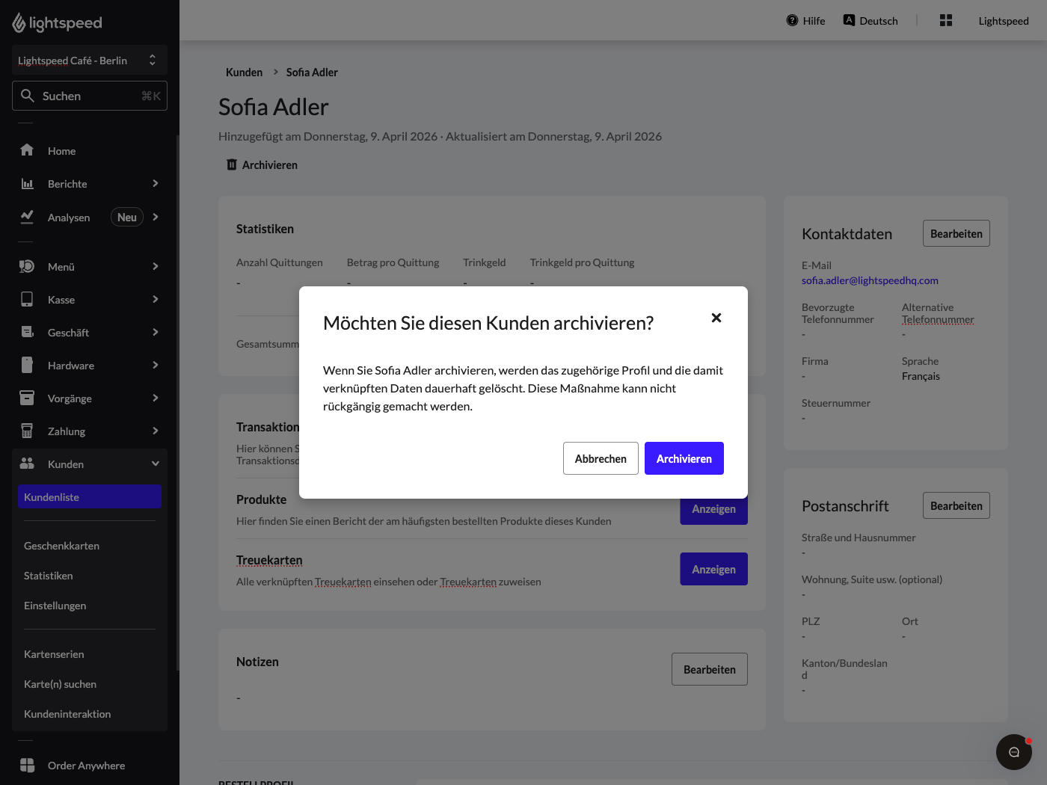Open the Lightspeed Café - Berlin location switcher
This screenshot has width=1047, height=785.
[90, 60]
